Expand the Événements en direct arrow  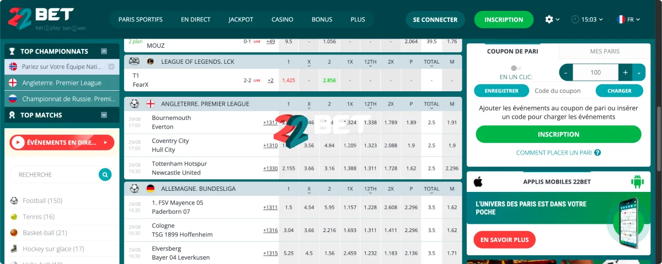[x=105, y=142]
